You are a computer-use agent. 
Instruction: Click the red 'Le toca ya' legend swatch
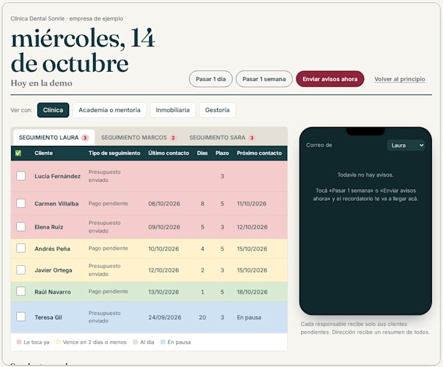point(19,342)
